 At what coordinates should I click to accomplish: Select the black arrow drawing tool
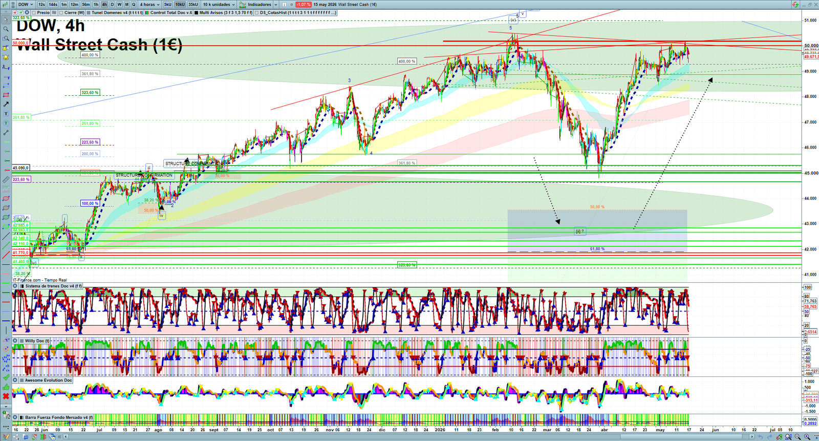[6, 104]
